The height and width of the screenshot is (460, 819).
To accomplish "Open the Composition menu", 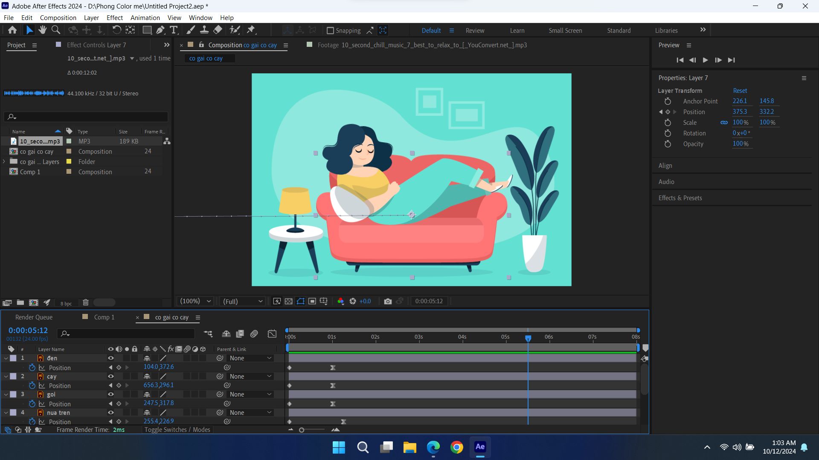I will point(58,17).
